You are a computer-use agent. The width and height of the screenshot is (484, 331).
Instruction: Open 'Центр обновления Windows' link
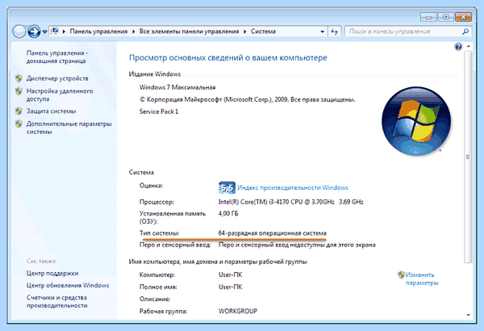point(68,285)
